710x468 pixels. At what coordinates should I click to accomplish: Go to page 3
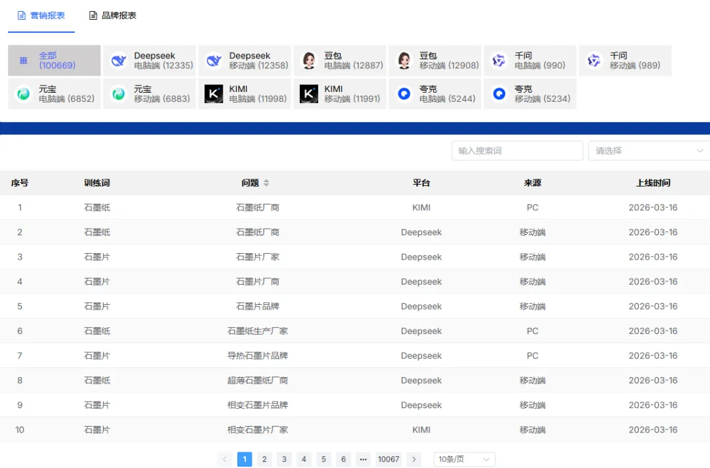point(284,459)
